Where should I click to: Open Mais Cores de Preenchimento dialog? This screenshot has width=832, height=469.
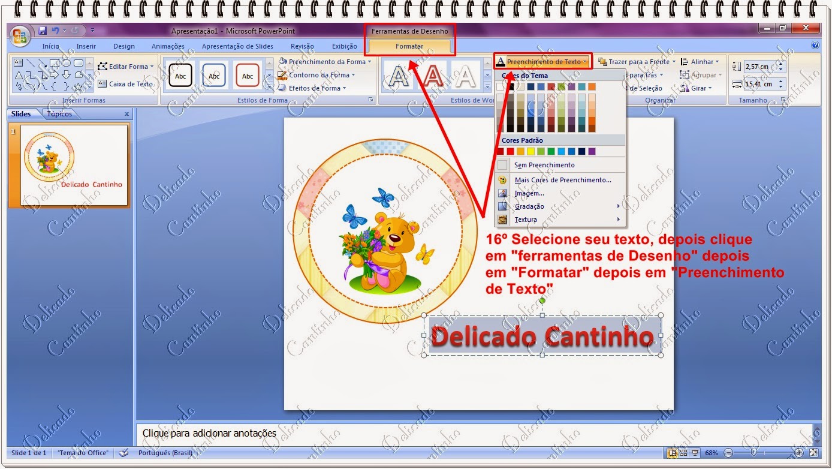pyautogui.click(x=560, y=180)
